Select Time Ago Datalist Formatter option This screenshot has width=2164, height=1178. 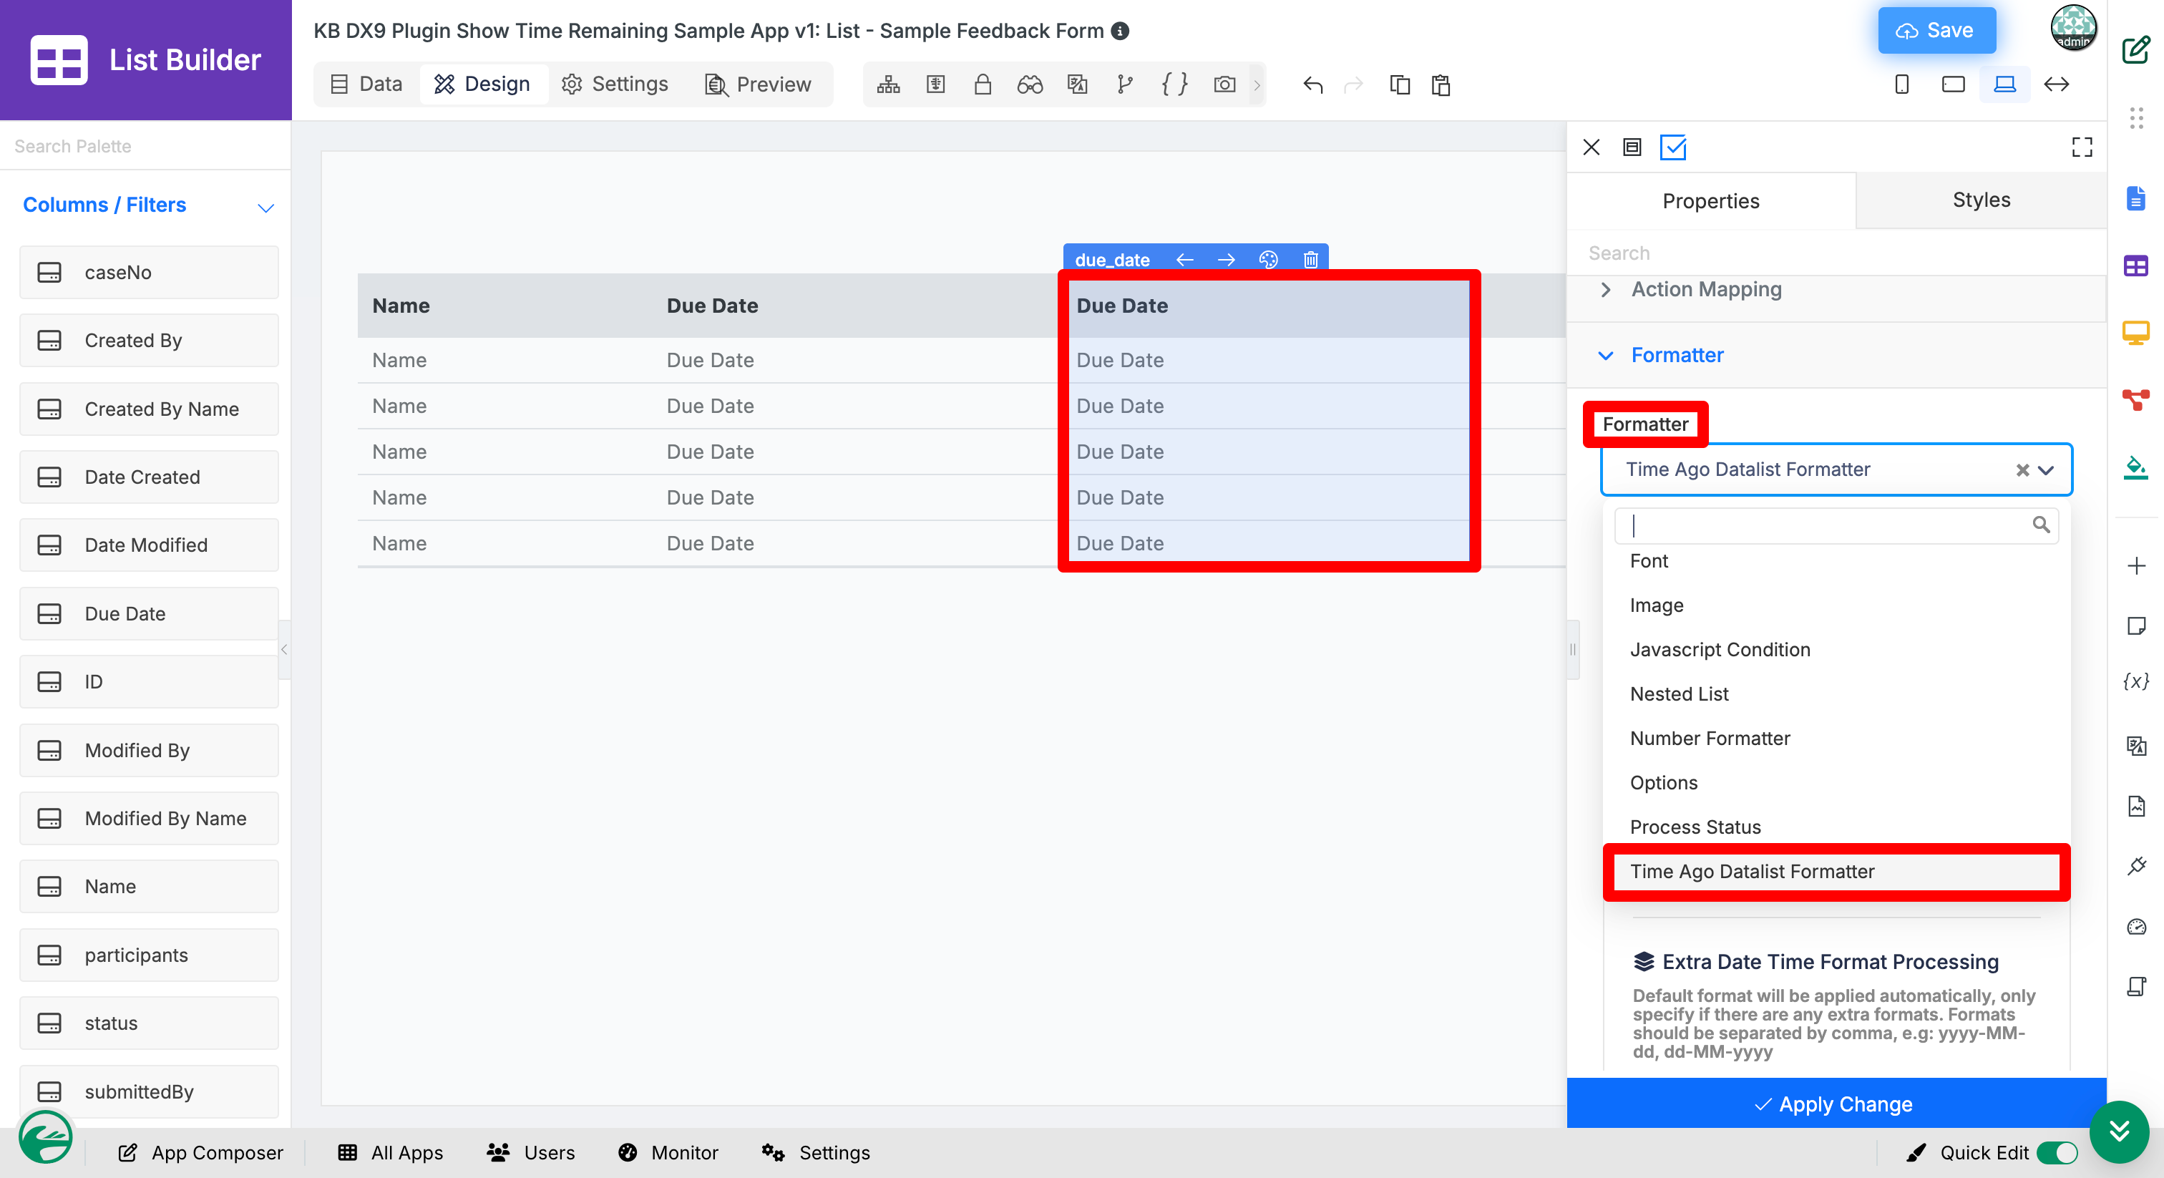coord(1836,872)
